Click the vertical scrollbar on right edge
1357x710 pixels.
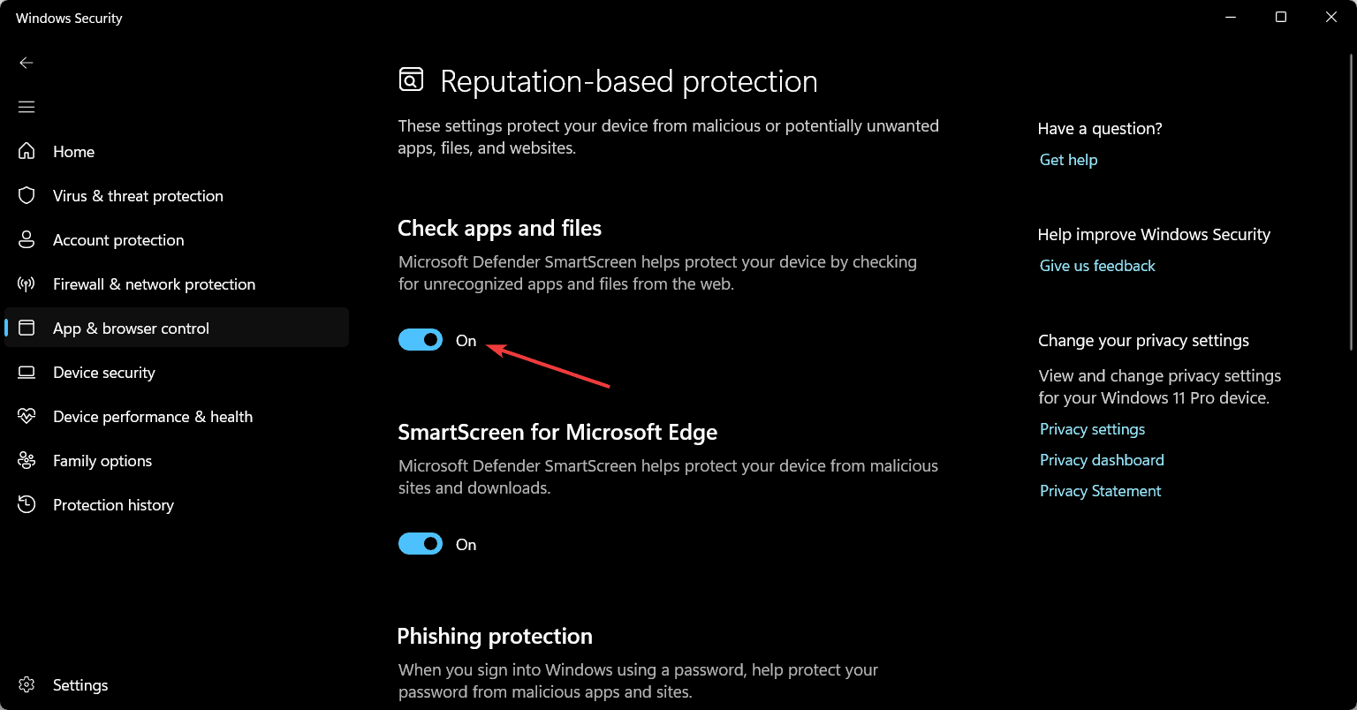click(1352, 203)
